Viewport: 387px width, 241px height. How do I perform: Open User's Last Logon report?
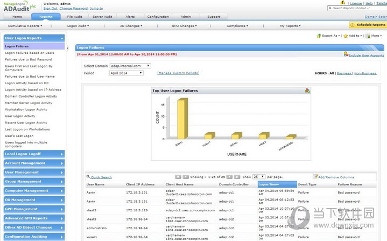(x=19, y=136)
